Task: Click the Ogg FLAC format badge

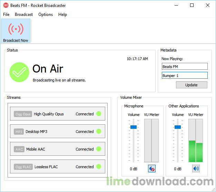Action: pyautogui.click(x=23, y=167)
